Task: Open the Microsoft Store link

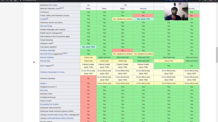Action: (46, 54)
